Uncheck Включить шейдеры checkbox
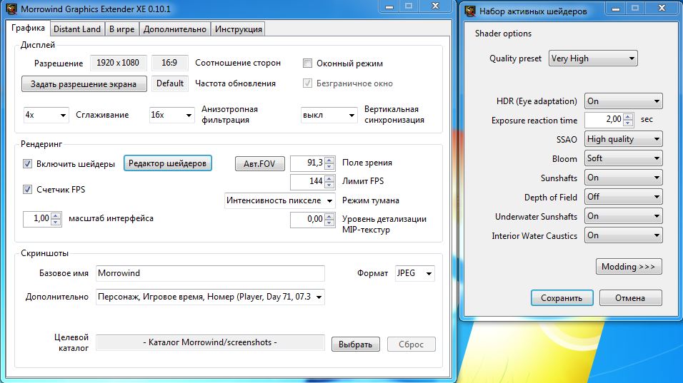Viewport: 683px width, 383px height. [27, 164]
